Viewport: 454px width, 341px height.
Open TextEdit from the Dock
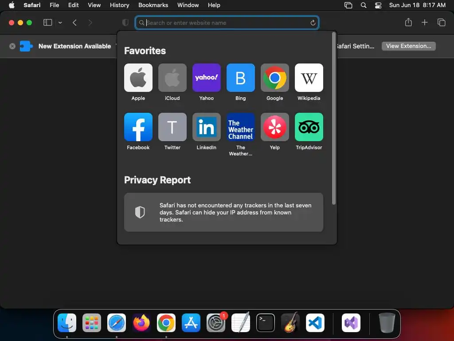point(241,323)
